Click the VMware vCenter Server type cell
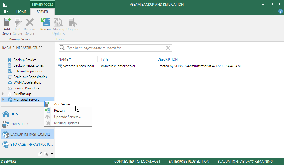 118,66
